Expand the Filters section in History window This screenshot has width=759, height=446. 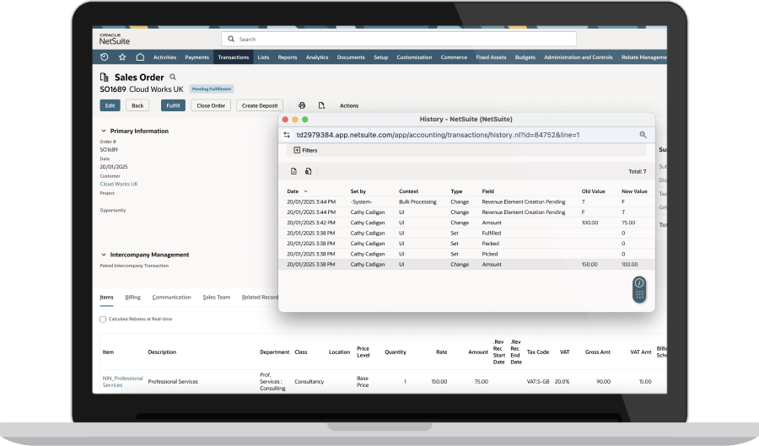pos(305,150)
